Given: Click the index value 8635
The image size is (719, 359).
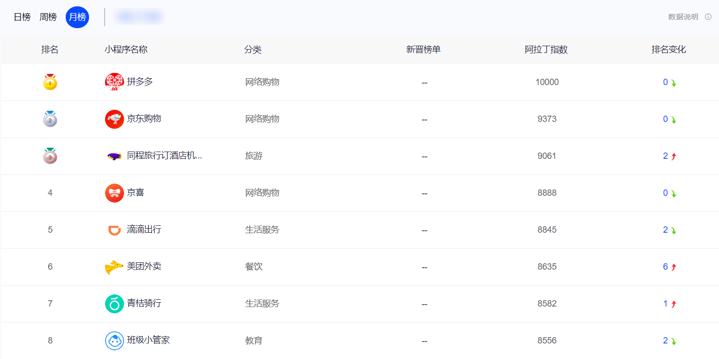Looking at the screenshot, I should 547,267.
